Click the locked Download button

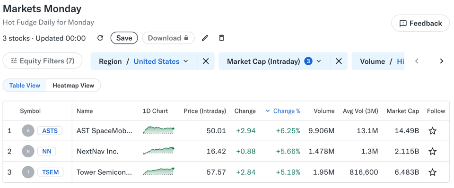click(168, 38)
